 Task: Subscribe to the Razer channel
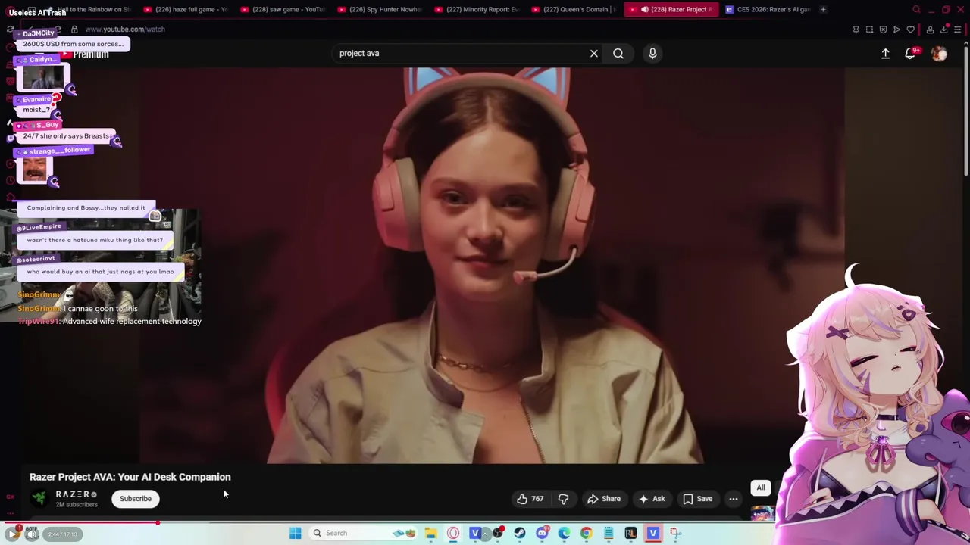tap(136, 498)
